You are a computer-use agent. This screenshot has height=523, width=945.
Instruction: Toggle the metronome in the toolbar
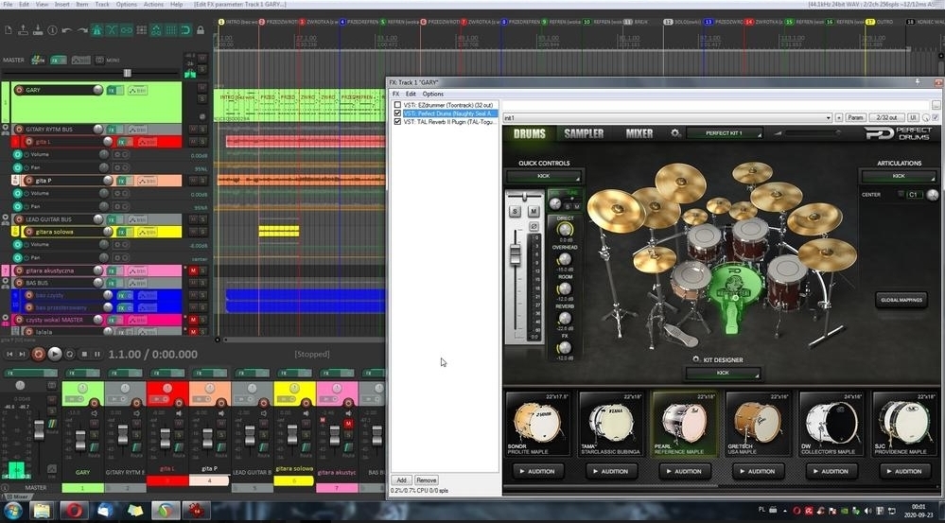click(96, 31)
